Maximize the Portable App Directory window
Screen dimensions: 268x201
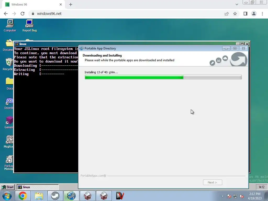235,48
